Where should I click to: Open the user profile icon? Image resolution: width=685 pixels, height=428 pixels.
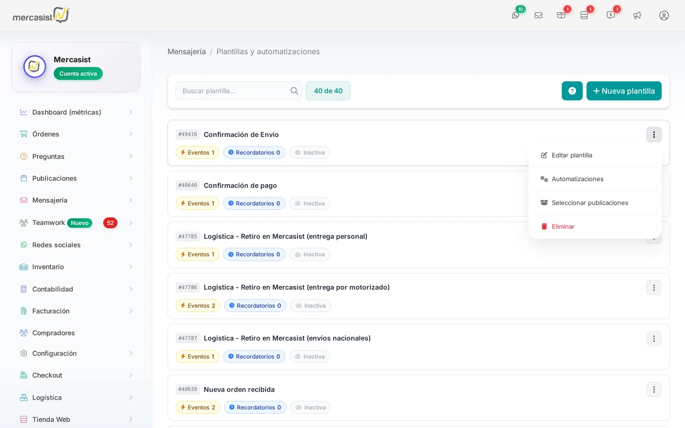click(664, 15)
